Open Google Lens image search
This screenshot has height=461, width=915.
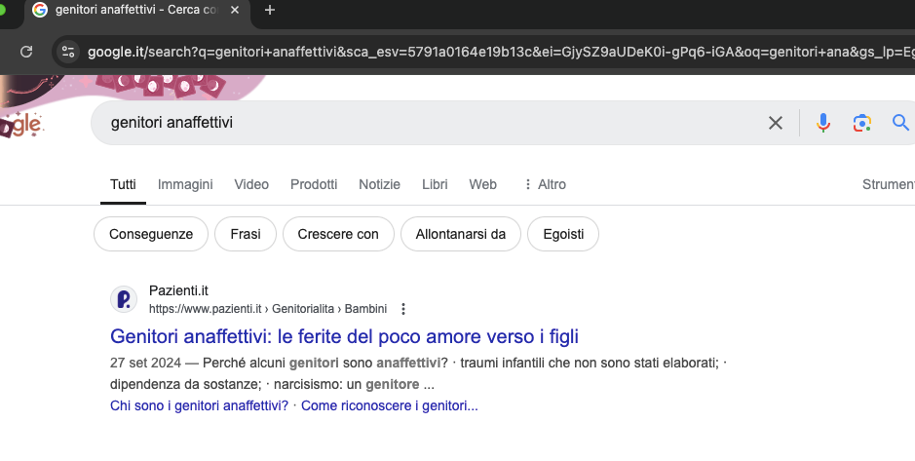point(860,123)
